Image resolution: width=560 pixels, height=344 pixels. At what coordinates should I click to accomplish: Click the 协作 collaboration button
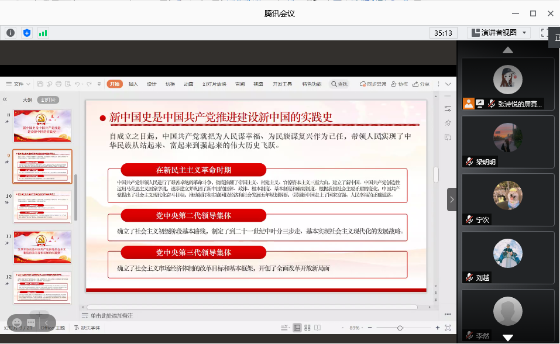[399, 84]
